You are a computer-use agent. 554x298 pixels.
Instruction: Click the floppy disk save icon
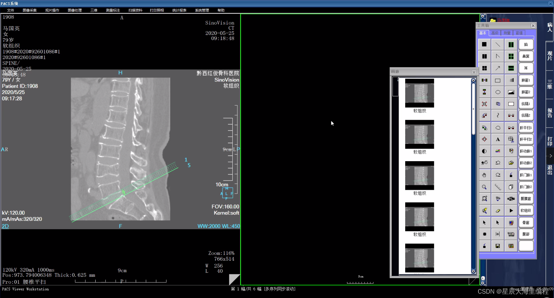point(497,246)
